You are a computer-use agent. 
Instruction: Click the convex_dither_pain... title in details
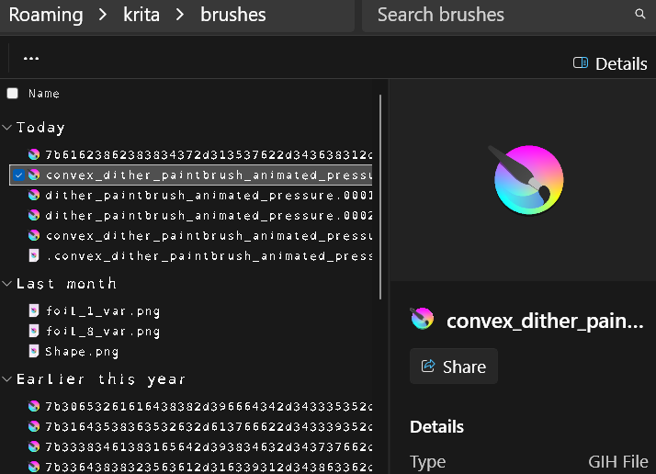[x=545, y=321]
